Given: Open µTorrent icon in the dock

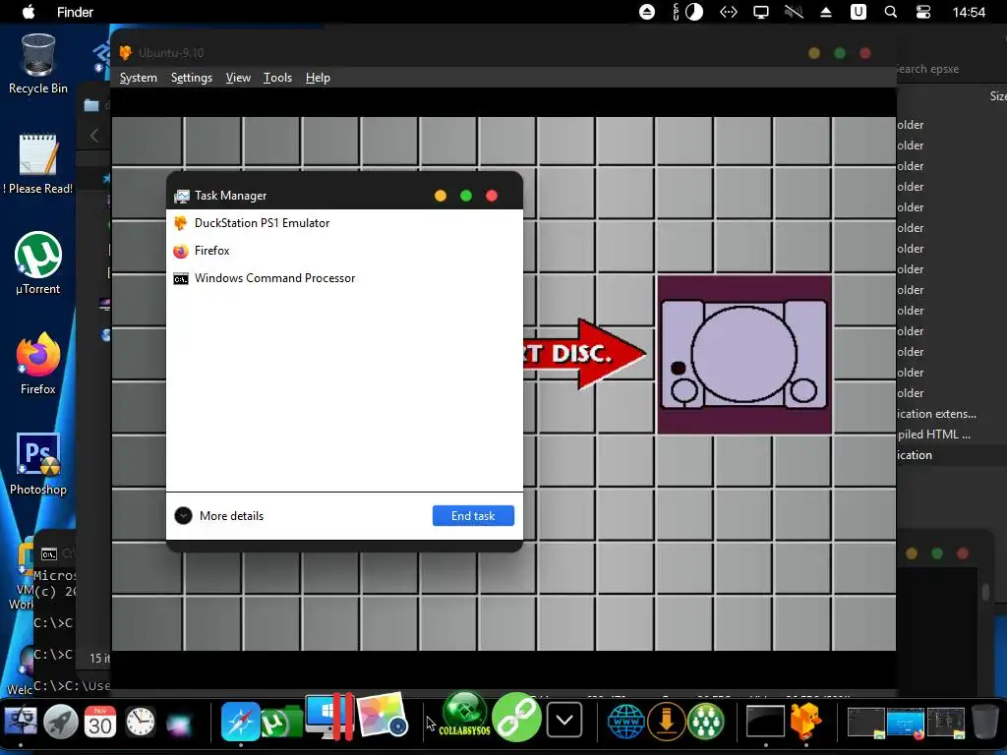Looking at the screenshot, I should 281,723.
